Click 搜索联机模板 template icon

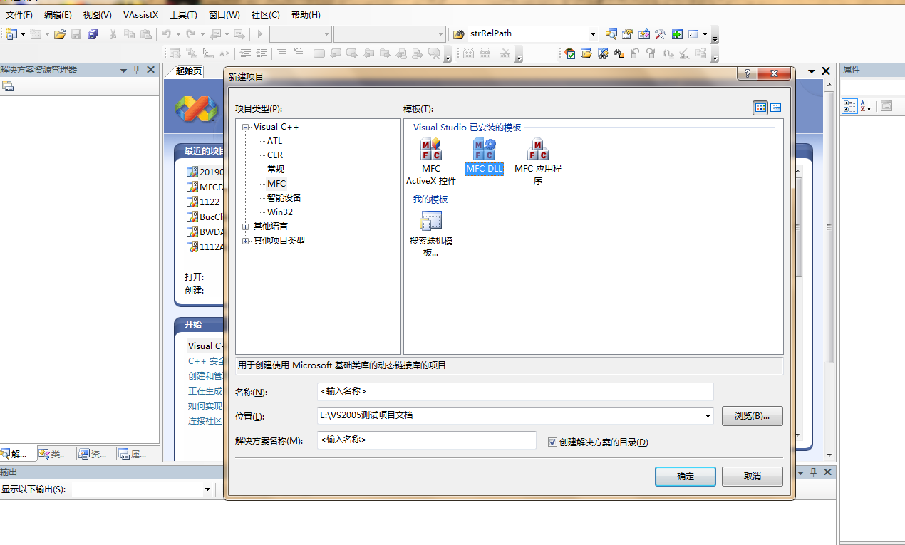(431, 234)
